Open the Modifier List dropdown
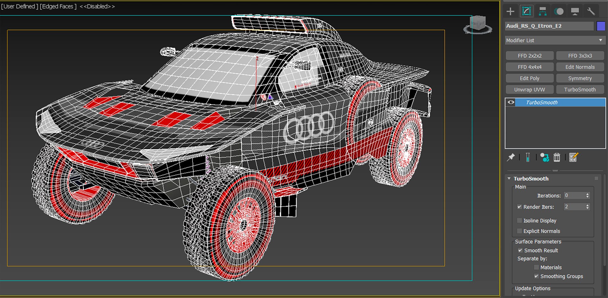 pos(555,40)
